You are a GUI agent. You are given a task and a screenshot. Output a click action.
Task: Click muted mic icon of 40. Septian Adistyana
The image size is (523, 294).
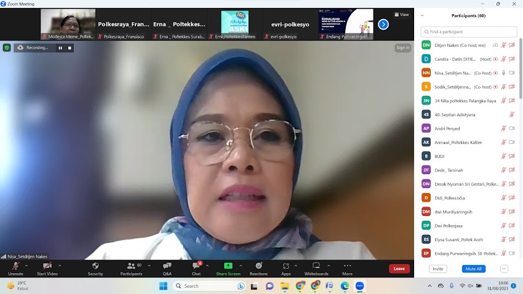[512, 114]
